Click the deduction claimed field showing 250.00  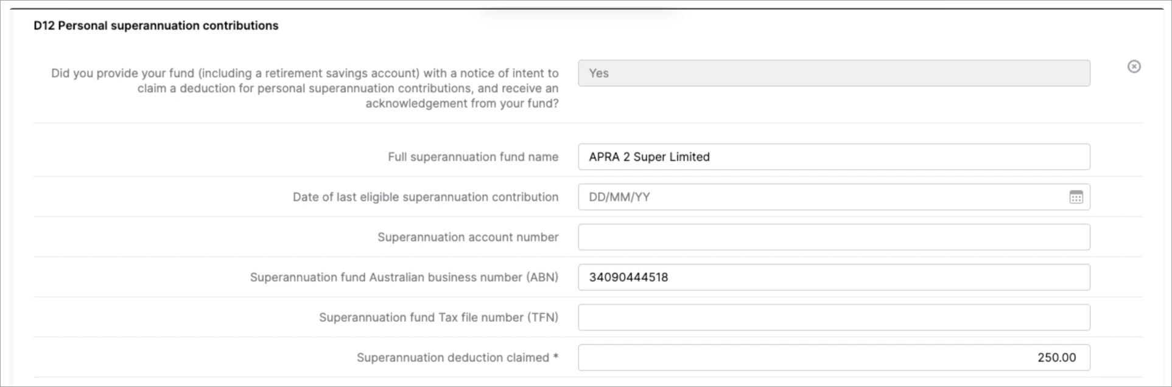pos(833,357)
